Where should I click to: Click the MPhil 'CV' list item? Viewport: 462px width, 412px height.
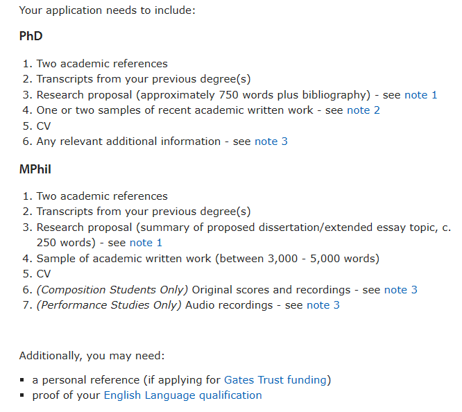coord(44,274)
